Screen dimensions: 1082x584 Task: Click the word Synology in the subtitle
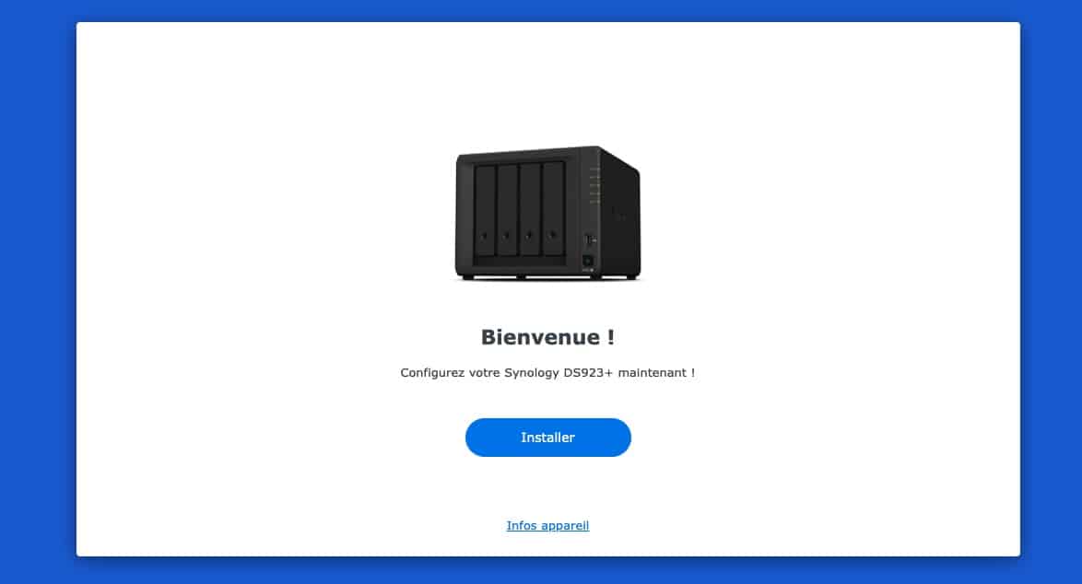532,373
